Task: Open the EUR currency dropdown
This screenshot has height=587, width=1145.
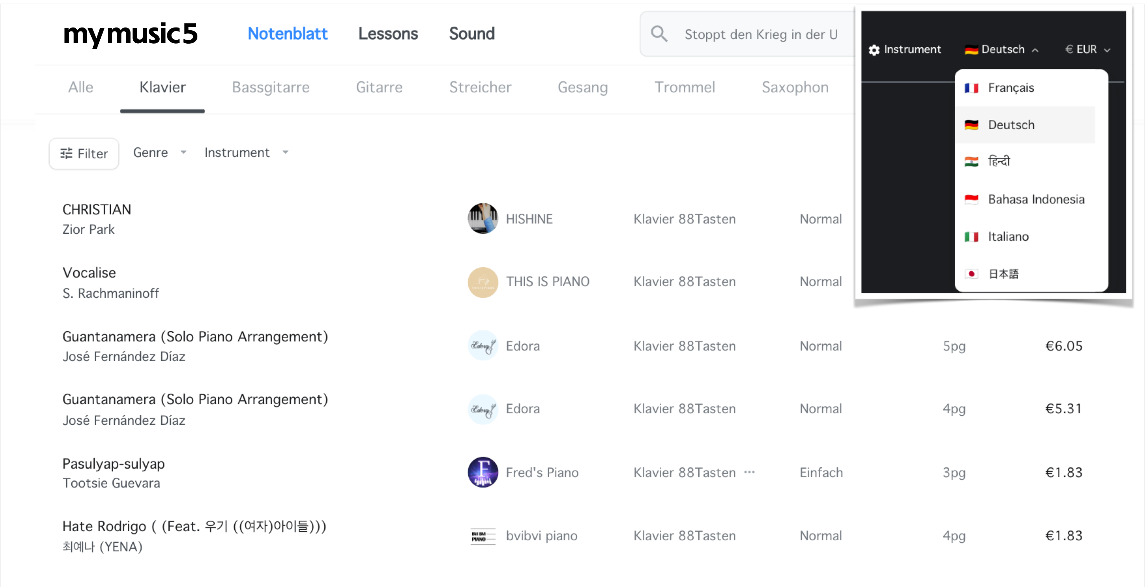Action: click(1087, 49)
